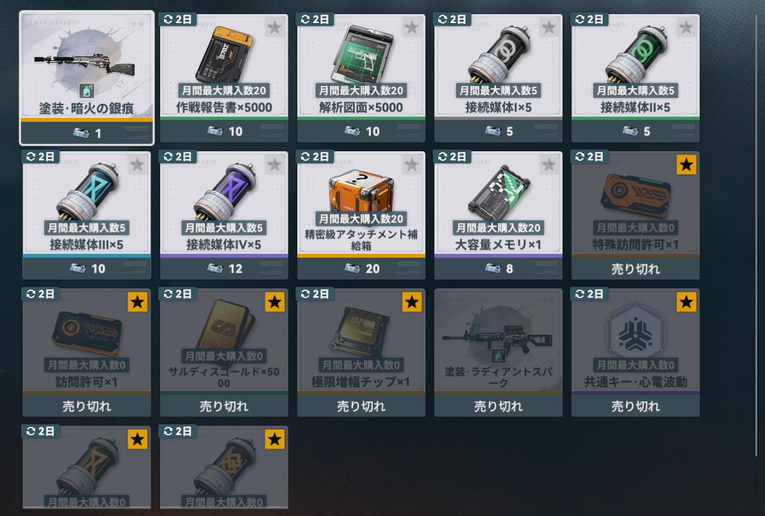
Task: Select the 大容量メモリ×1 memory item icon
Action: (x=498, y=193)
